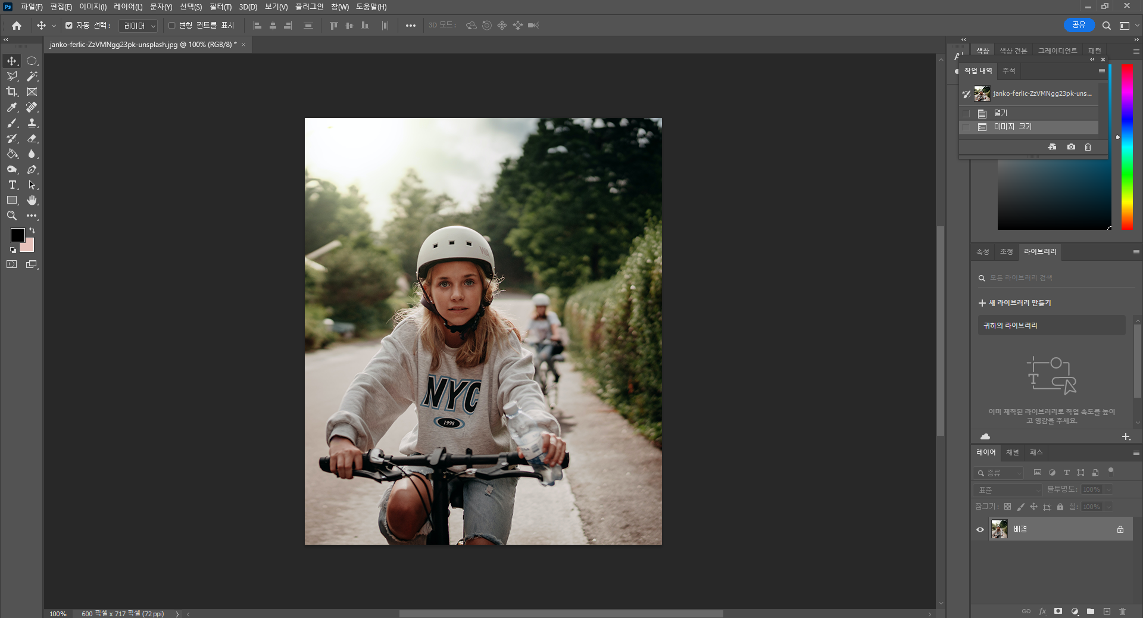The width and height of the screenshot is (1143, 618).
Task: Select the Blur tool
Action: click(32, 154)
